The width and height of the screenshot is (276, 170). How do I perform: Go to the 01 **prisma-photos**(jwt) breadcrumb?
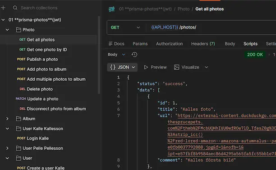coord(145,9)
